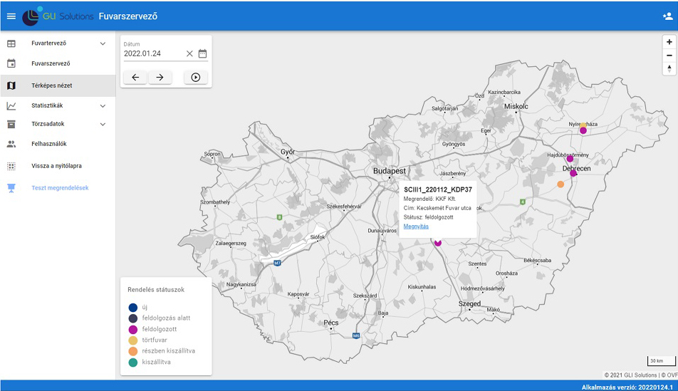Zoom out on the map
This screenshot has height=391, width=678.
[x=669, y=55]
